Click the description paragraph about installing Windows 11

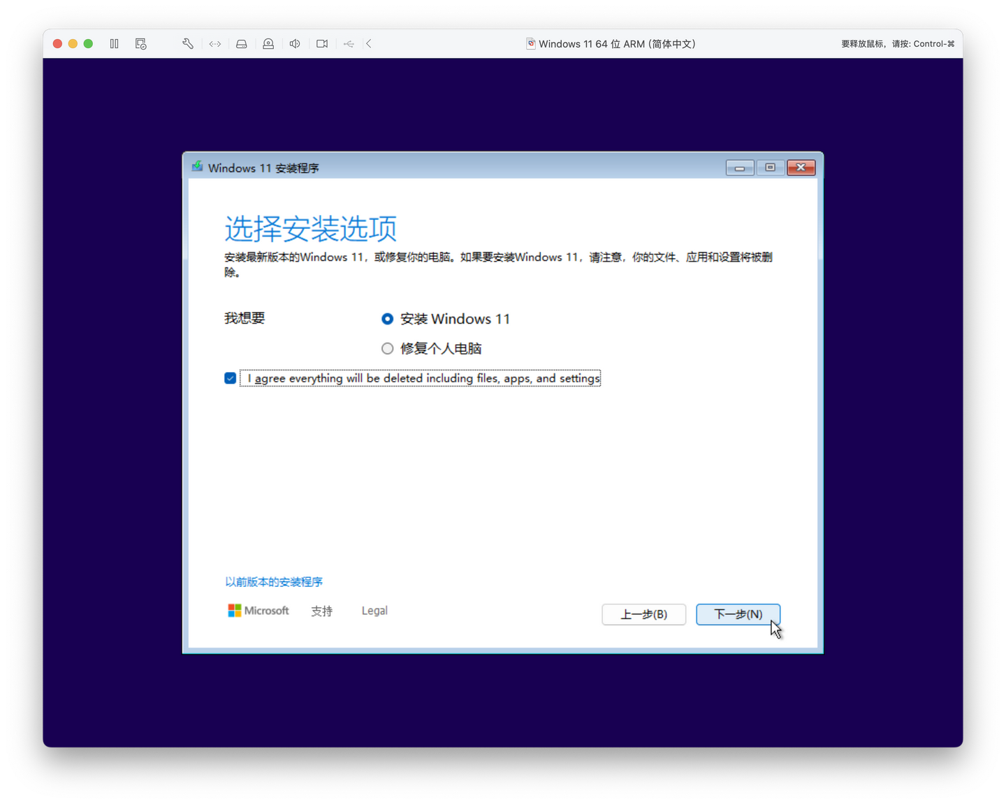[x=498, y=265]
